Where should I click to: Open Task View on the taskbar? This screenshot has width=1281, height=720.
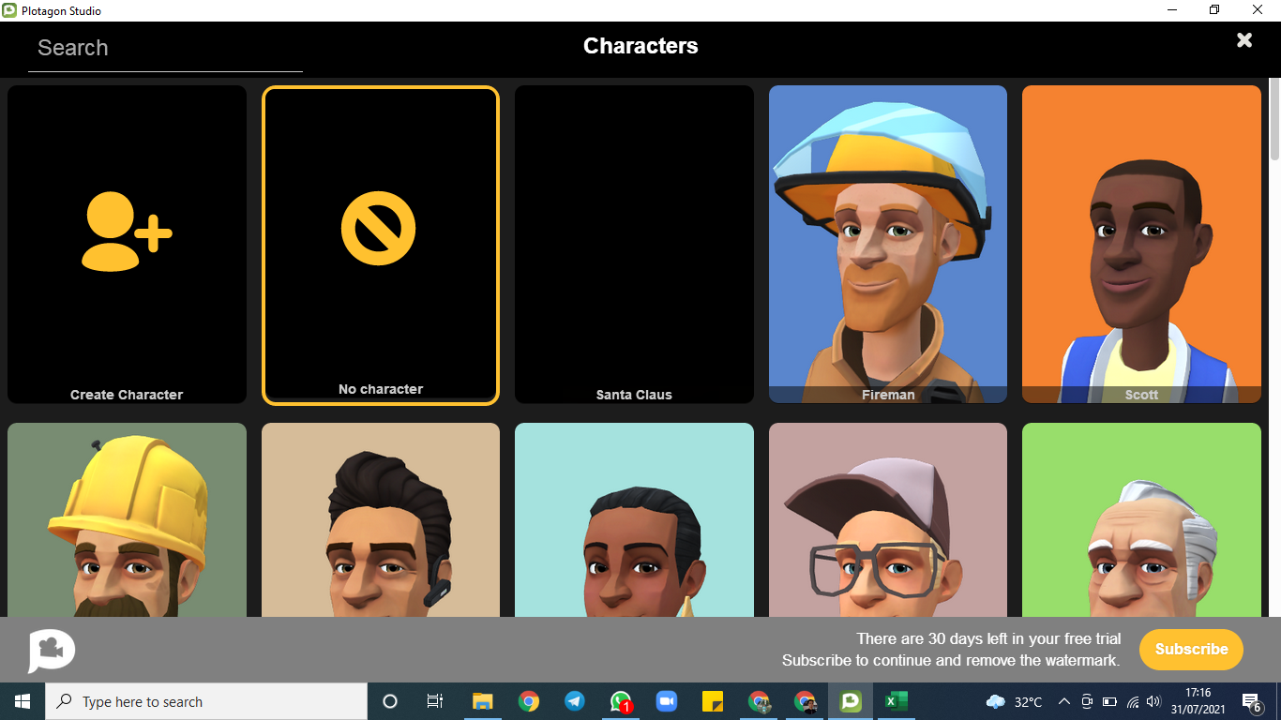tap(435, 701)
